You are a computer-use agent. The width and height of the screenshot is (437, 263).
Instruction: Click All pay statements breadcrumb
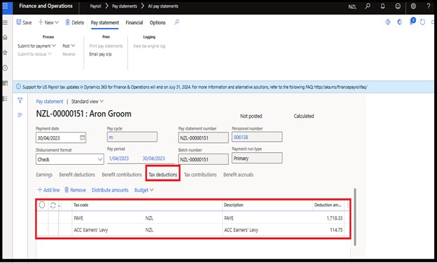tap(163, 6)
